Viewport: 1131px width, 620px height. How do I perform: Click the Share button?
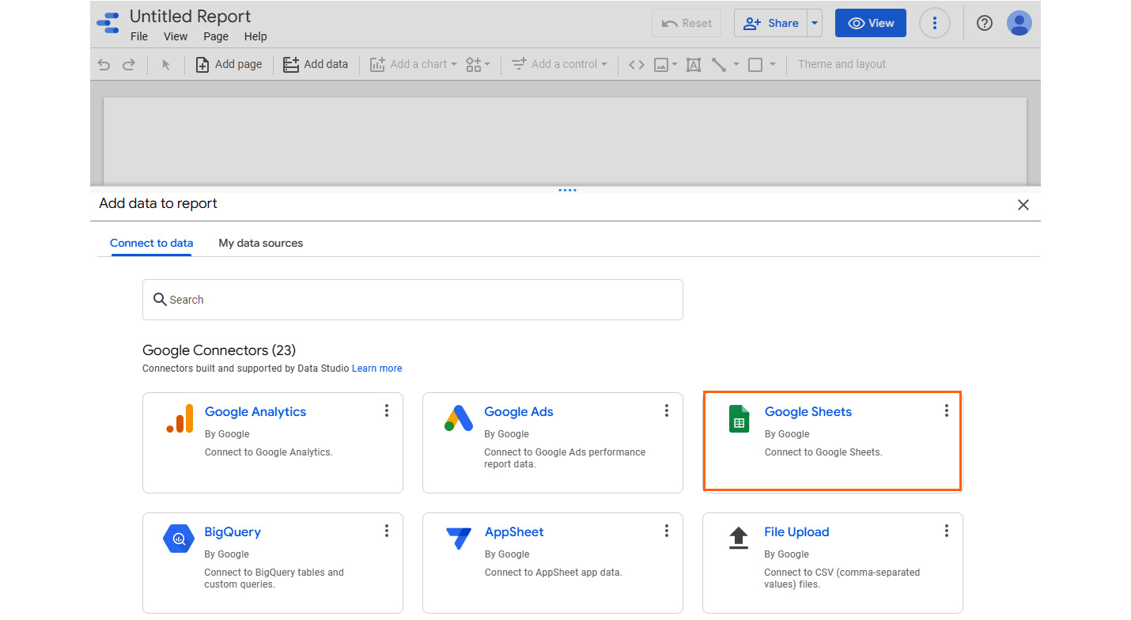[x=771, y=24]
